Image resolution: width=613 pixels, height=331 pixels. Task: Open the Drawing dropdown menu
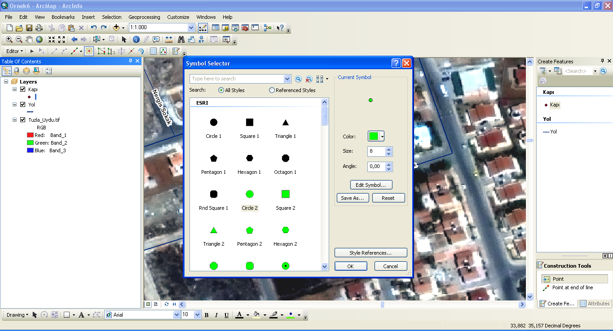pos(18,315)
